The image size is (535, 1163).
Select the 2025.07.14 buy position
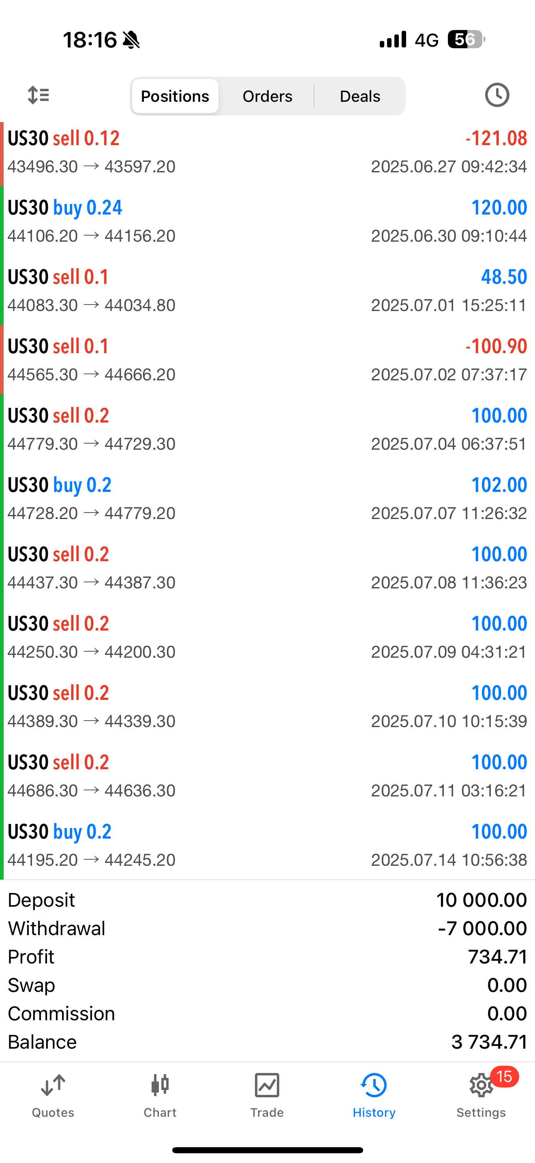267,845
